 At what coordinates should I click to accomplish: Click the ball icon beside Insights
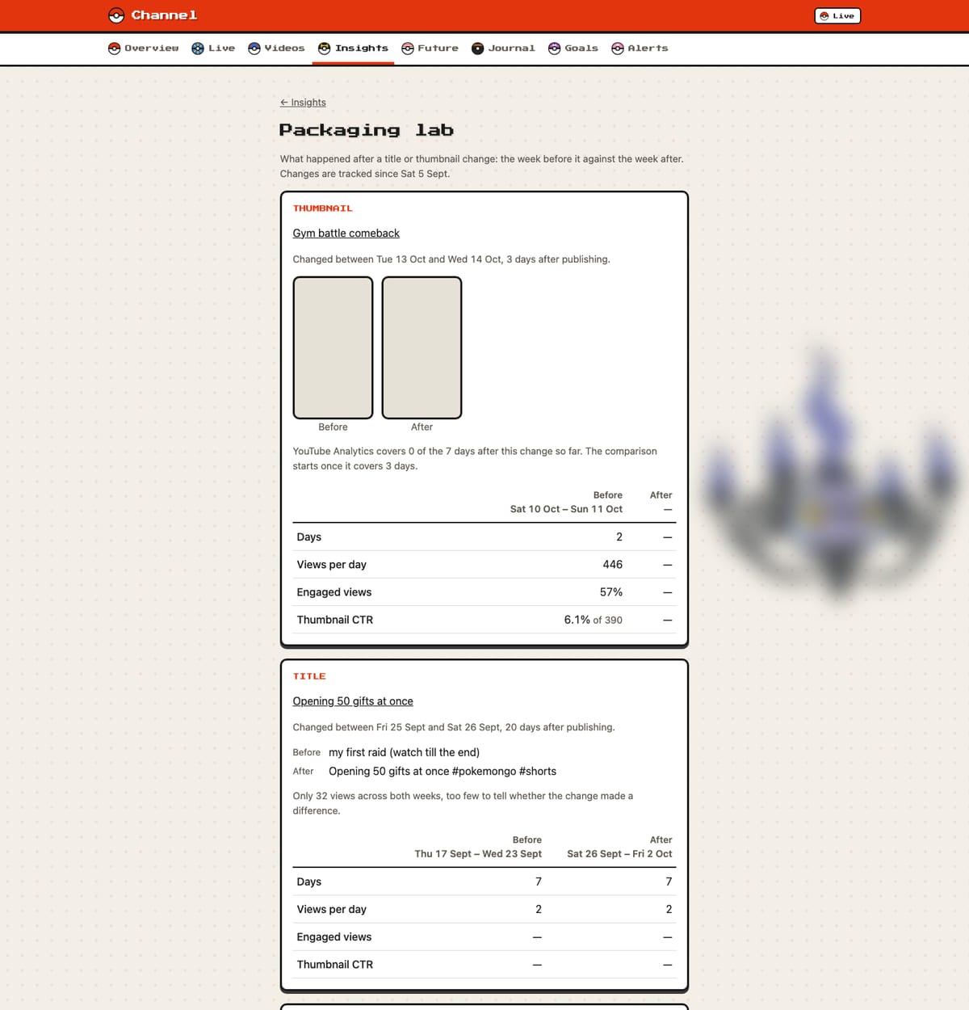(325, 48)
